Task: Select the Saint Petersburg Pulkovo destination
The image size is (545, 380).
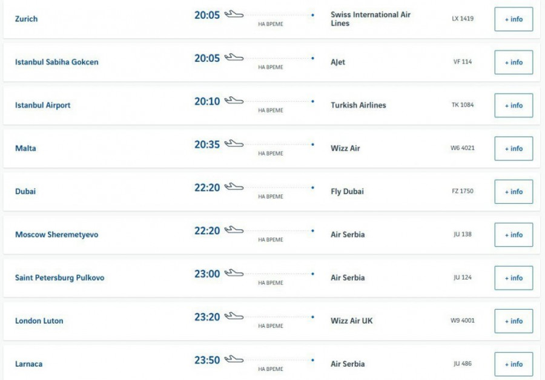Action: pos(60,278)
